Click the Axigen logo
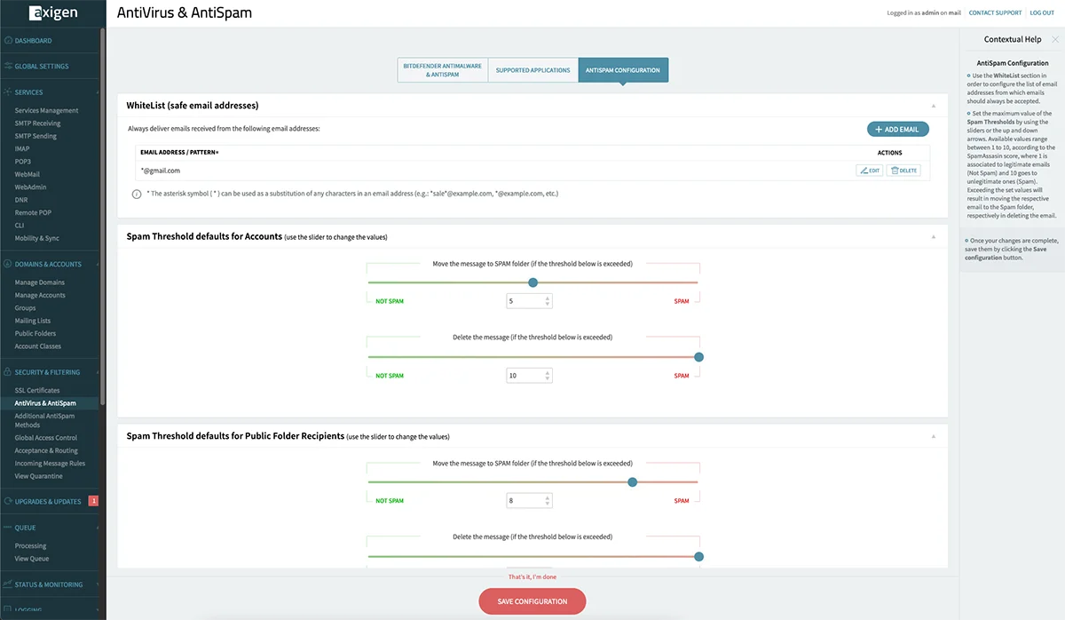The height and width of the screenshot is (620, 1065). click(x=52, y=13)
